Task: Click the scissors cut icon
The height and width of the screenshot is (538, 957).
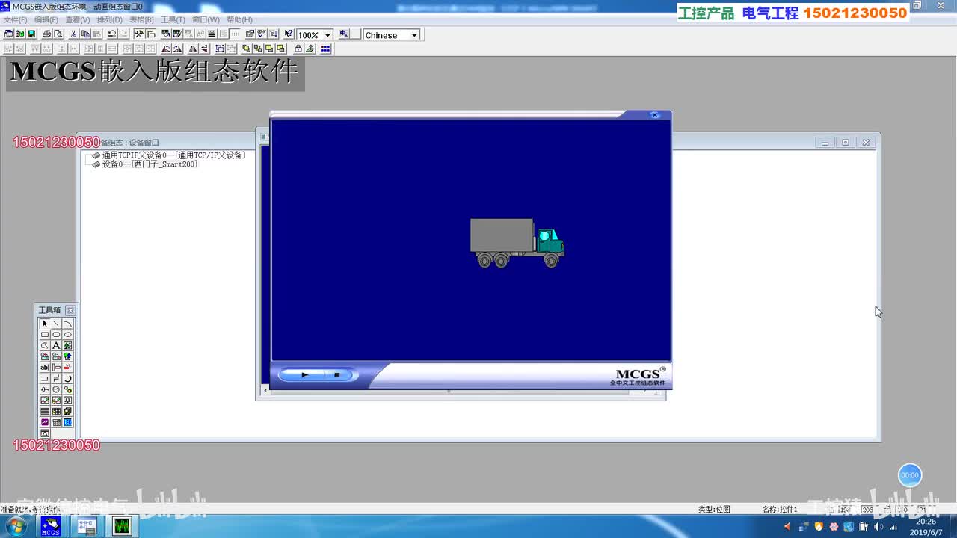Action: 73,34
